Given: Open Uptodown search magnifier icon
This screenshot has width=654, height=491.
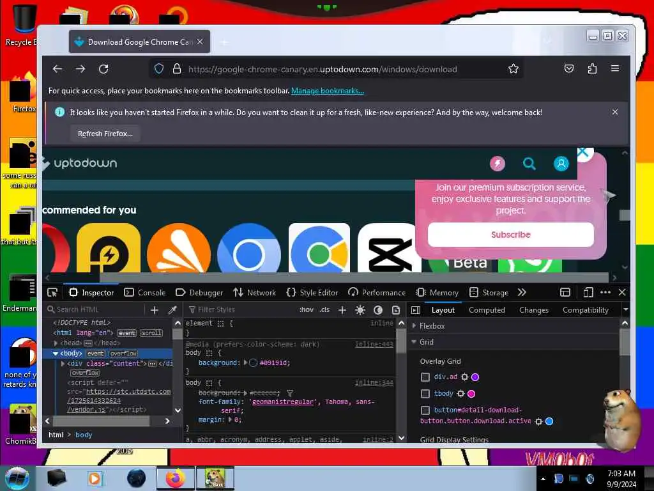Looking at the screenshot, I should pyautogui.click(x=529, y=164).
